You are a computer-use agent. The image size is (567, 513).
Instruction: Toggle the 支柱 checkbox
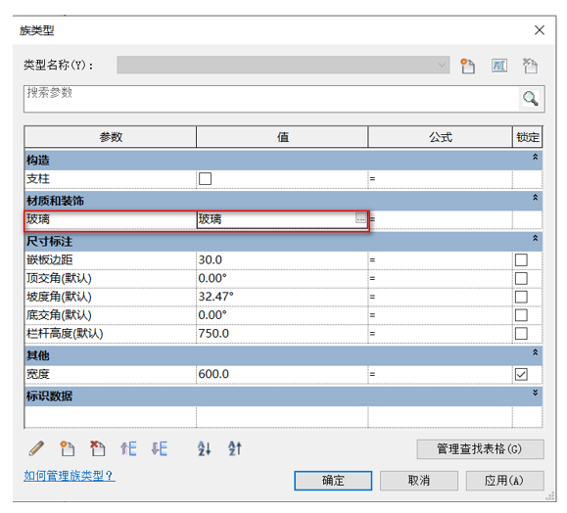point(205,178)
